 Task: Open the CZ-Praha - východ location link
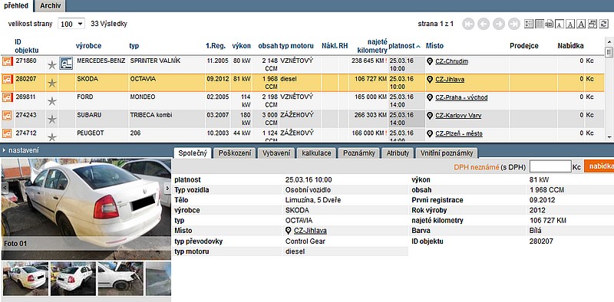[x=461, y=97]
